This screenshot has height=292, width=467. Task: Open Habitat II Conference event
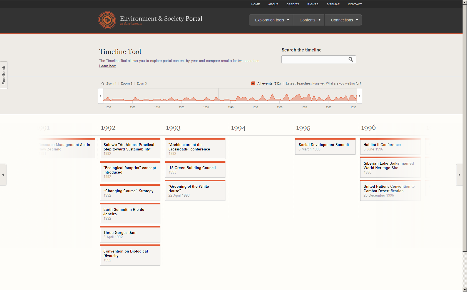click(x=390, y=146)
